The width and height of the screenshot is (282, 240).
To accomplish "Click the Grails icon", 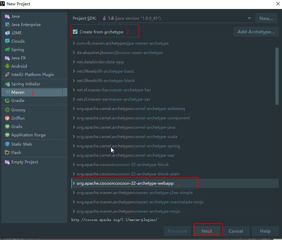I will [7, 126].
